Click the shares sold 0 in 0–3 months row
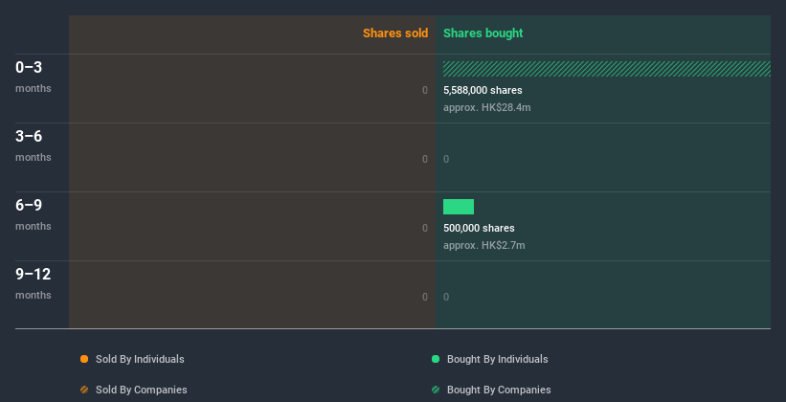The height and width of the screenshot is (402, 786). click(x=425, y=91)
